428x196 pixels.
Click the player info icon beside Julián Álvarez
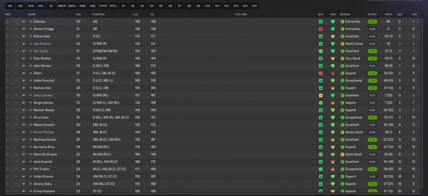pos(31,176)
